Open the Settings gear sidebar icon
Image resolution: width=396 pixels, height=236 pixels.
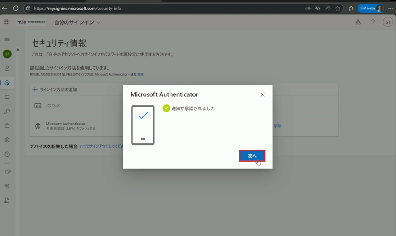(x=7, y=140)
